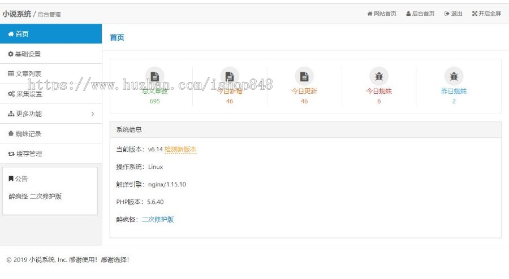Click the bug icon beside 蜘蛛记录

pos(11,133)
